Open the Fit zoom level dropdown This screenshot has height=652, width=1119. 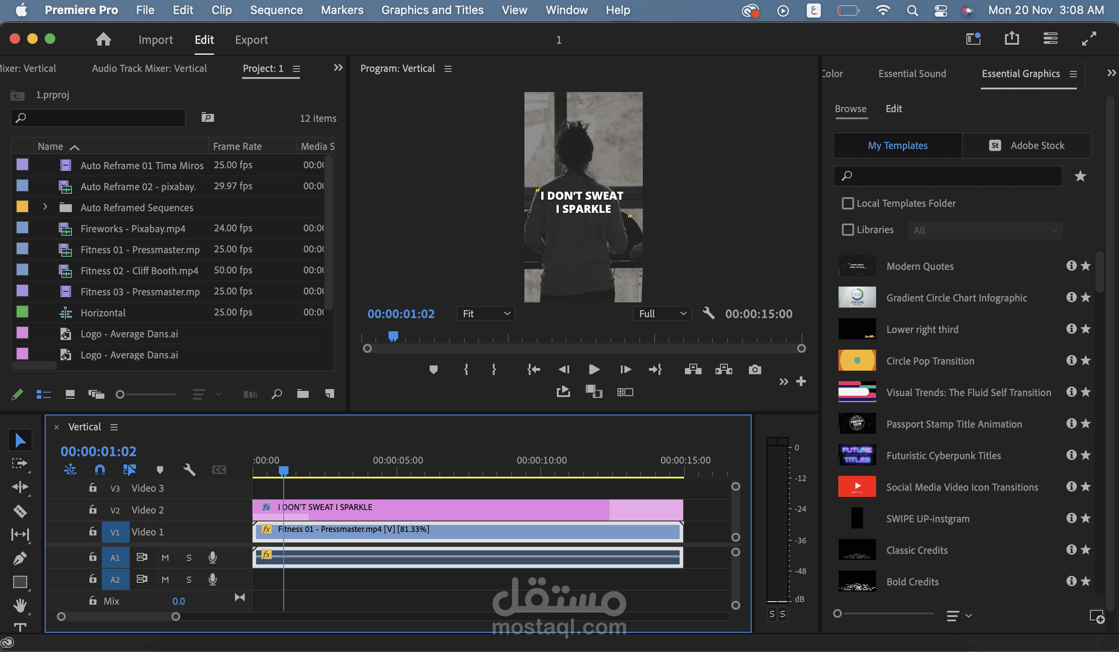(x=486, y=313)
